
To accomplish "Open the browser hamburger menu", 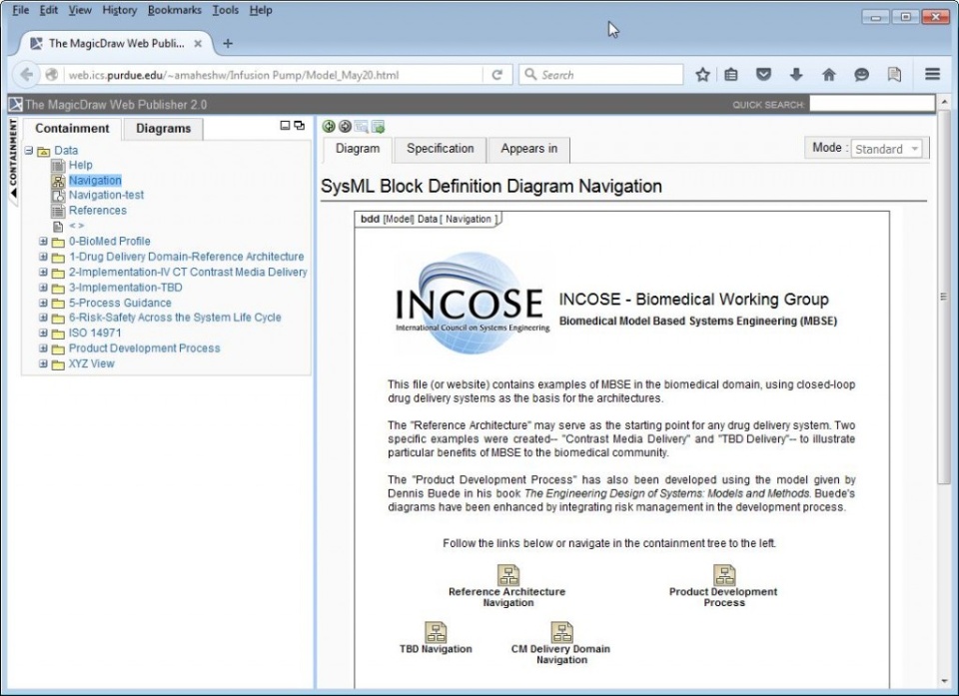I will click(x=933, y=74).
